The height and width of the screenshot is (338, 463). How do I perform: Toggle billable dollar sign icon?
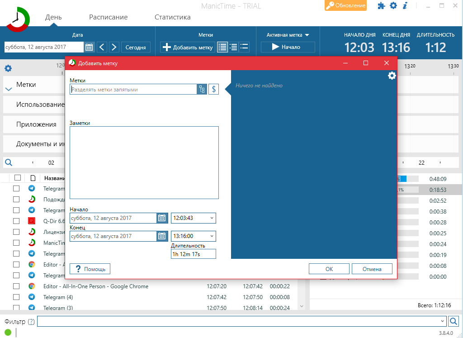pos(214,89)
